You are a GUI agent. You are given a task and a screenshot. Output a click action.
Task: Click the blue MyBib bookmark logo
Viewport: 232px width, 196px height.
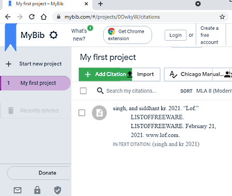(x=11, y=37)
